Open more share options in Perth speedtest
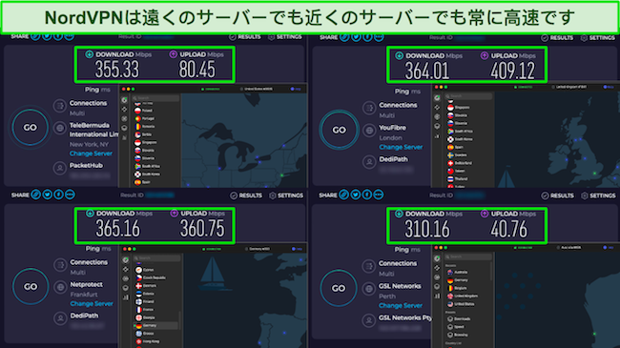Image resolution: width=620 pixels, height=348 pixels. click(379, 194)
